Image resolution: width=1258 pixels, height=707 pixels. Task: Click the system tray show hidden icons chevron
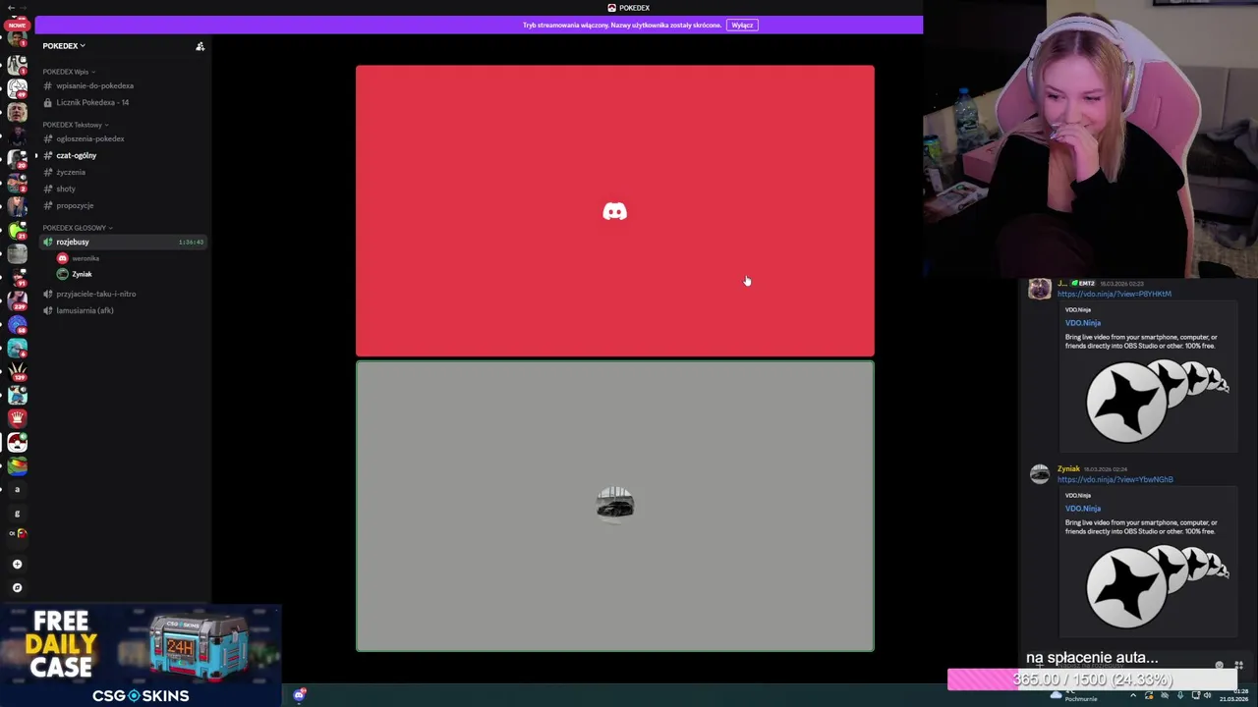[1133, 696]
